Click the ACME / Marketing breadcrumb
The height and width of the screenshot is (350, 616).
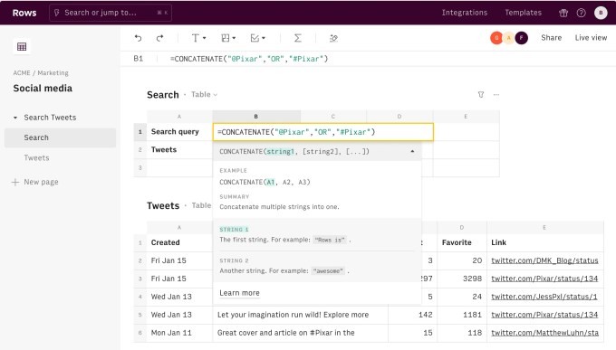tap(41, 73)
